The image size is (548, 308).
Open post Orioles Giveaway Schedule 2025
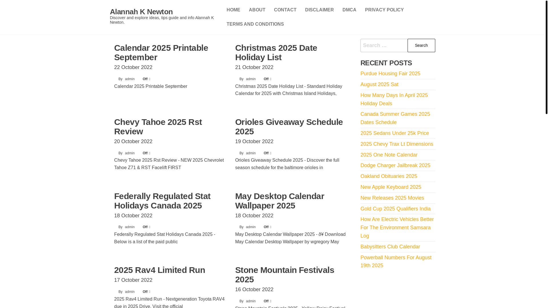click(289, 127)
